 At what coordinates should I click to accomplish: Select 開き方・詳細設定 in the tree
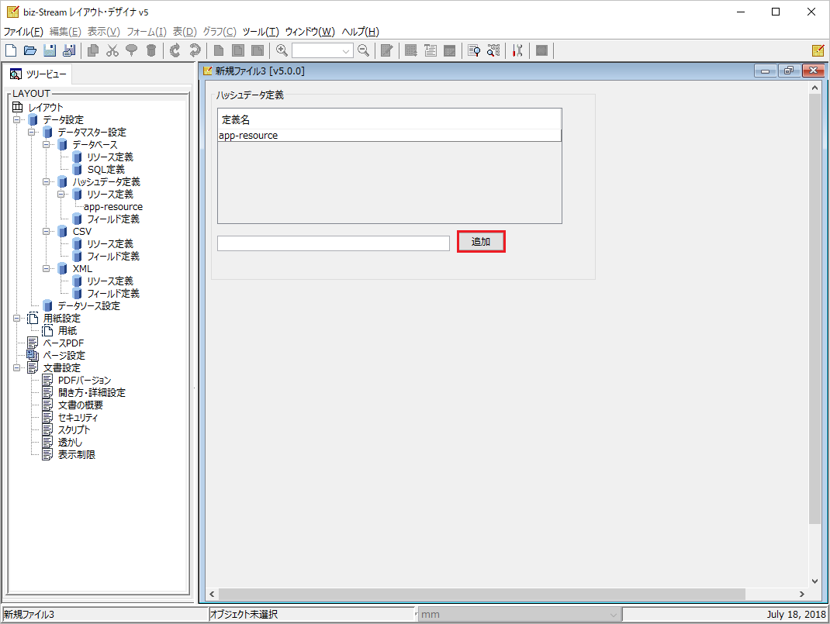pyautogui.click(x=92, y=393)
